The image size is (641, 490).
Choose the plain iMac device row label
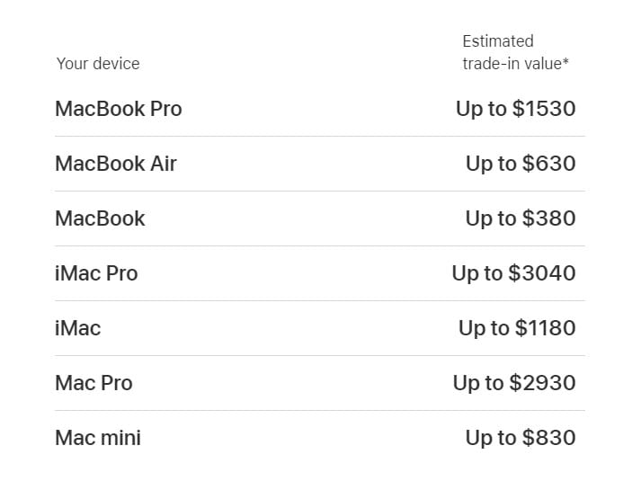77,328
